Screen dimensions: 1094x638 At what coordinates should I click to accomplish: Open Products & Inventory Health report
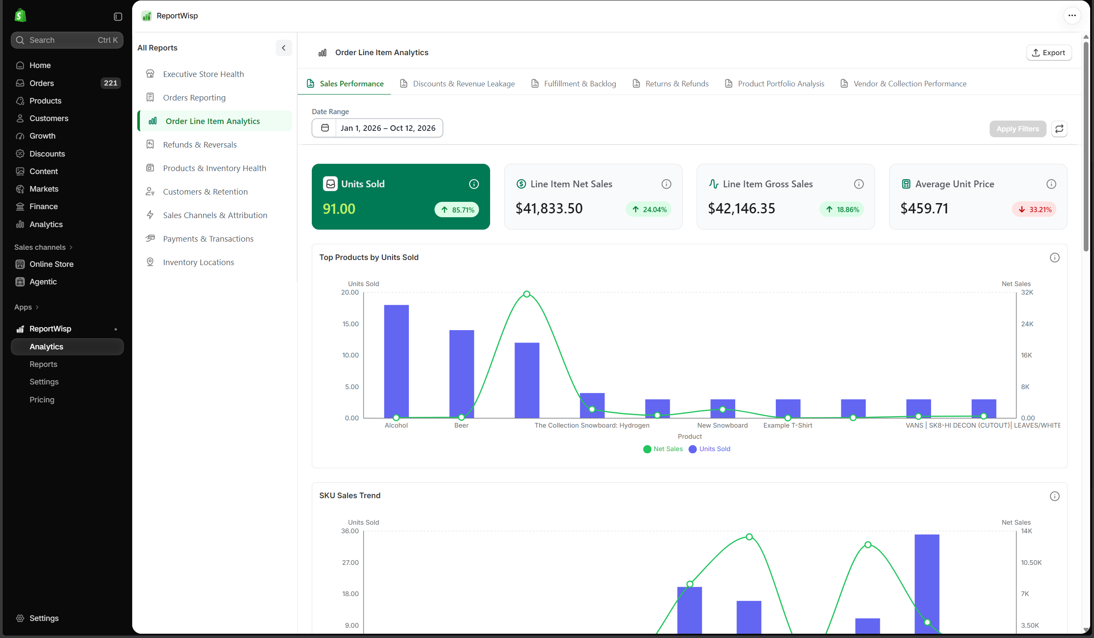click(215, 168)
